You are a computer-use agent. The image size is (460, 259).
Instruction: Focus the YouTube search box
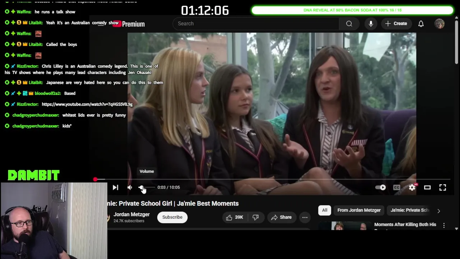pyautogui.click(x=256, y=24)
